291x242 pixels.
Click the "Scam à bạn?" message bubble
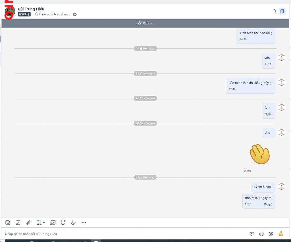pos(263,187)
